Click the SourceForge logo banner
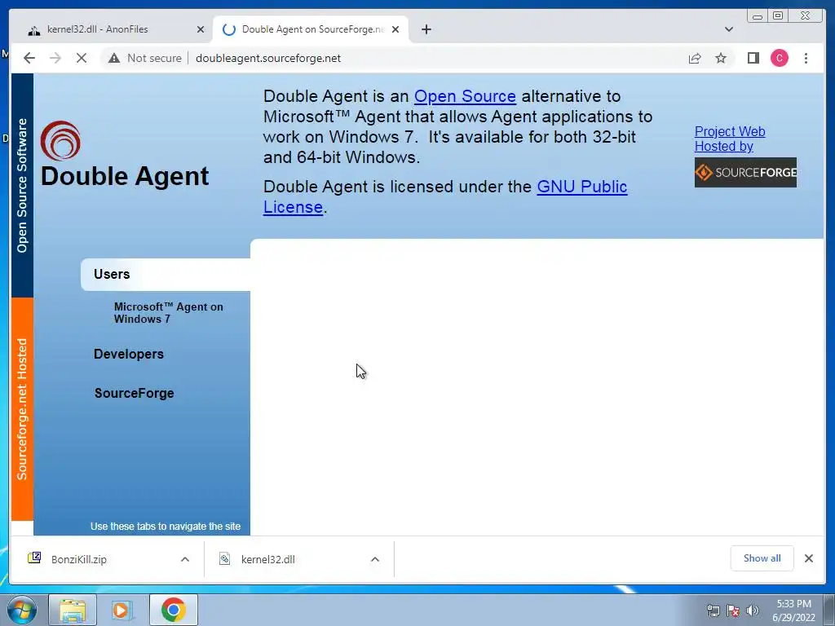This screenshot has height=626, width=835. tap(745, 173)
